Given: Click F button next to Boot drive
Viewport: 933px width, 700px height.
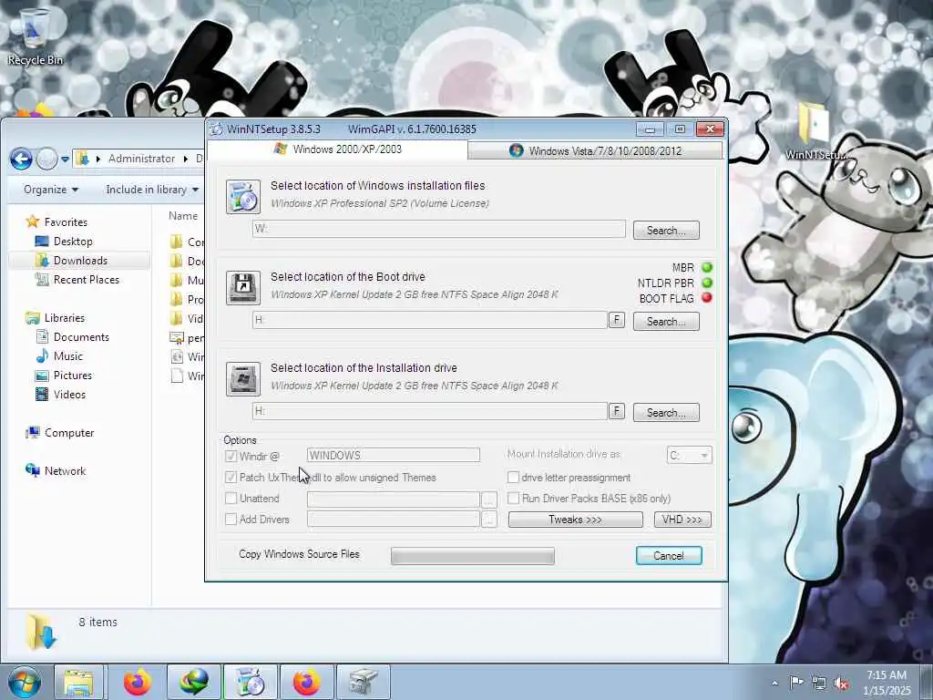Looking at the screenshot, I should [617, 320].
